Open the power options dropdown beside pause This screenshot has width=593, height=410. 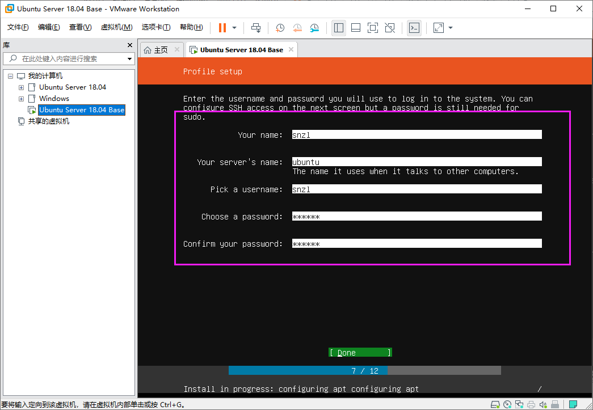234,28
